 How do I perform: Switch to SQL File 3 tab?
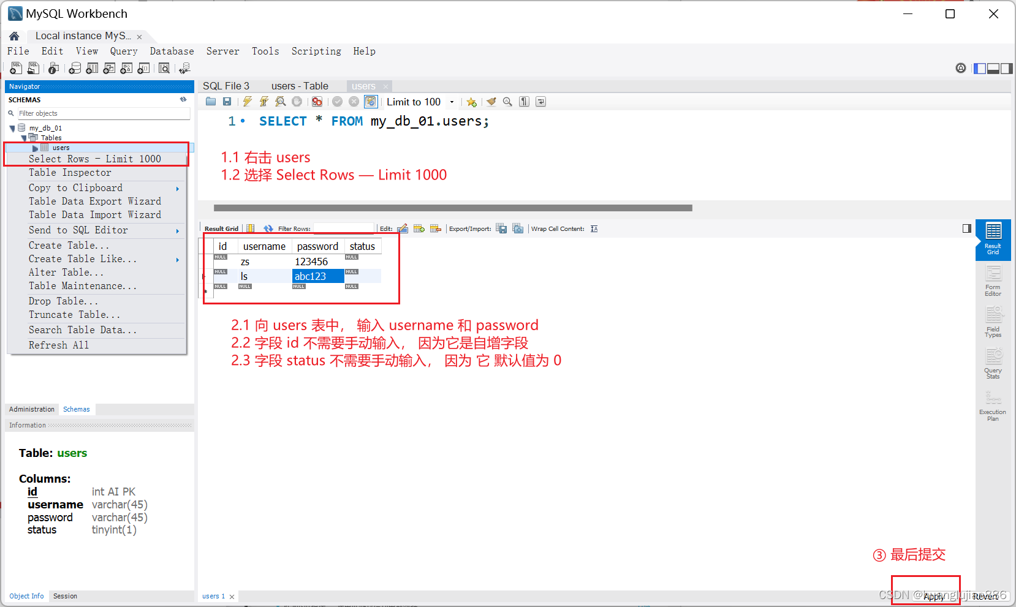226,86
